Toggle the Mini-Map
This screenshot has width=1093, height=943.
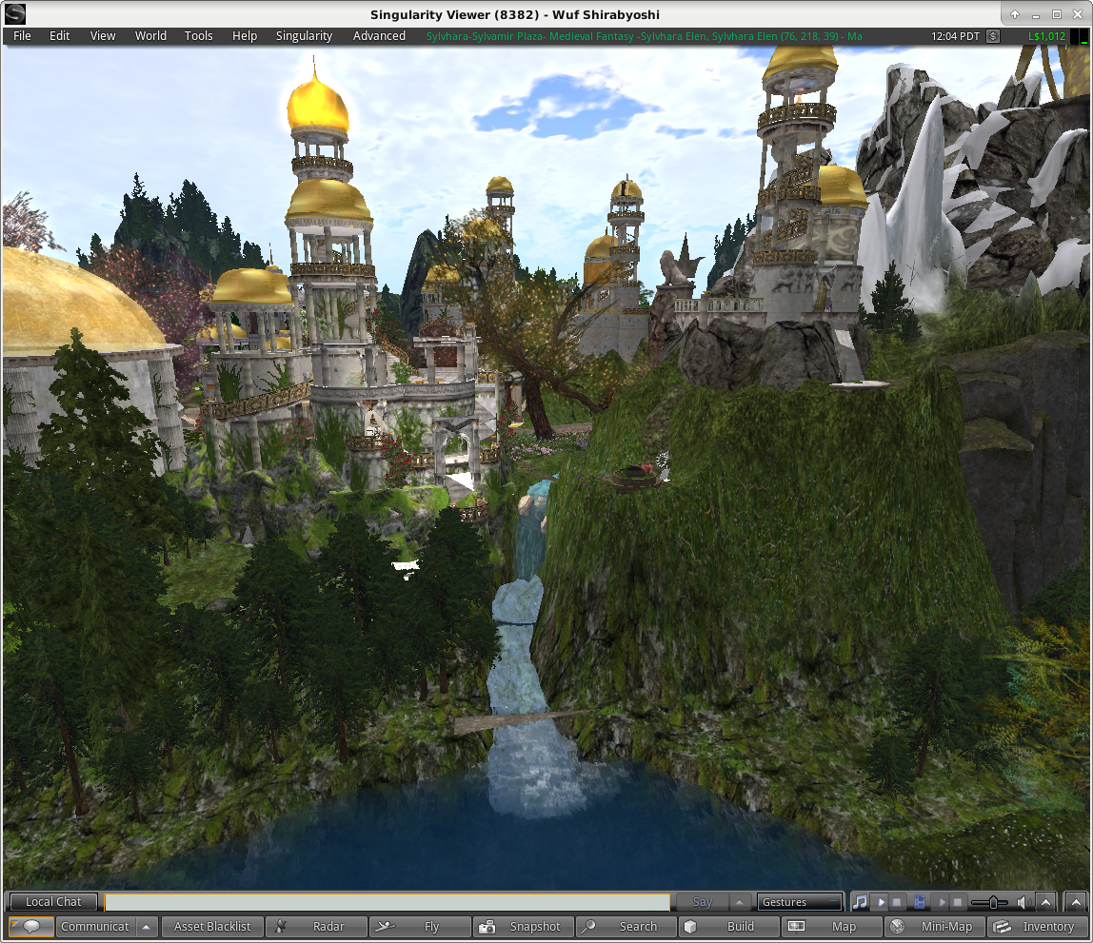934,926
